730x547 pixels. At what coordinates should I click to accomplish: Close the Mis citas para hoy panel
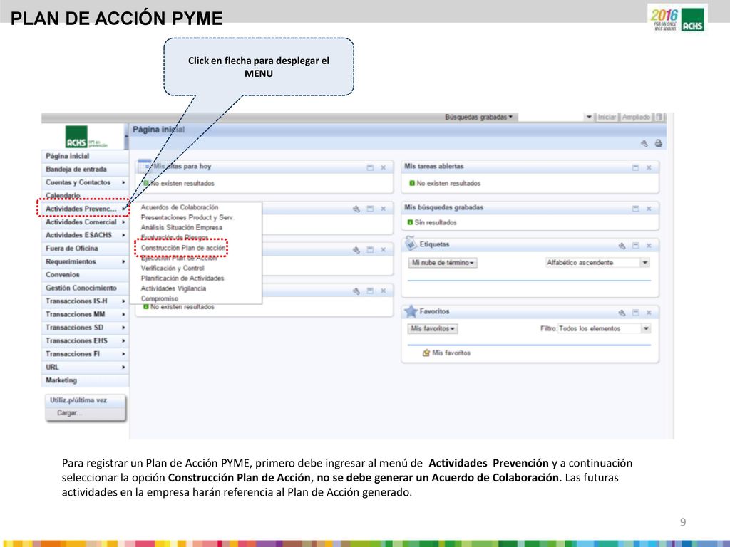(383, 167)
